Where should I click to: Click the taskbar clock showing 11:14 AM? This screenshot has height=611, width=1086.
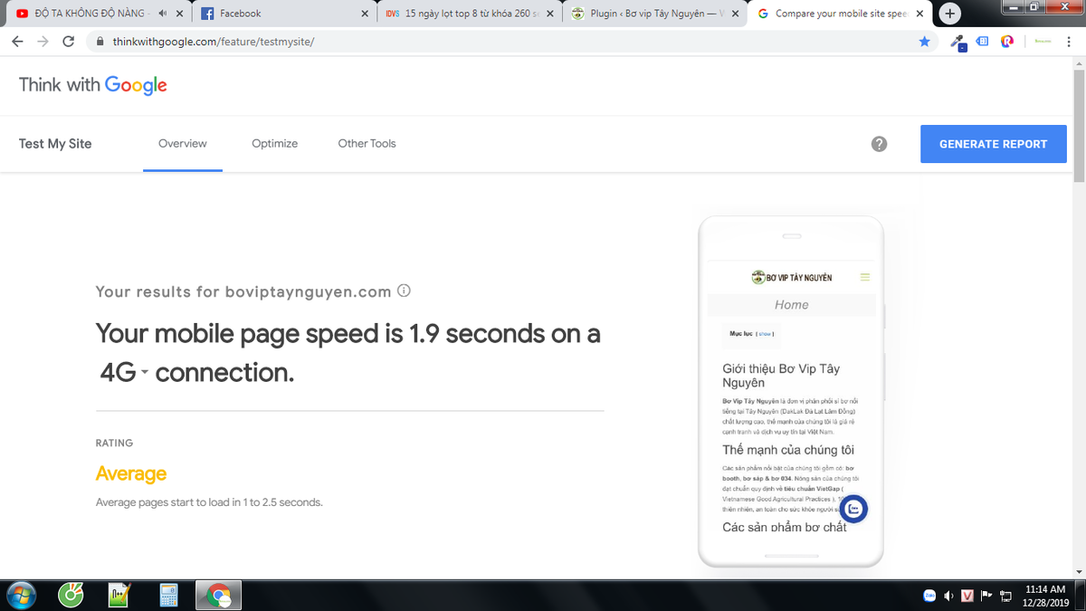point(1046,595)
